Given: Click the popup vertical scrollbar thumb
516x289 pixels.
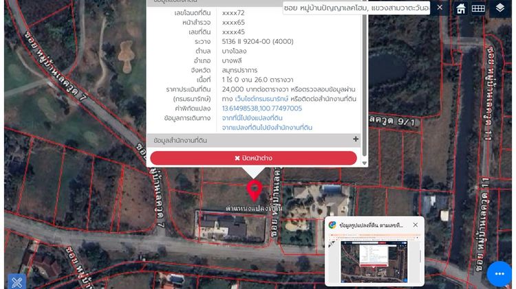Looking at the screenshot, I should 364,78.
